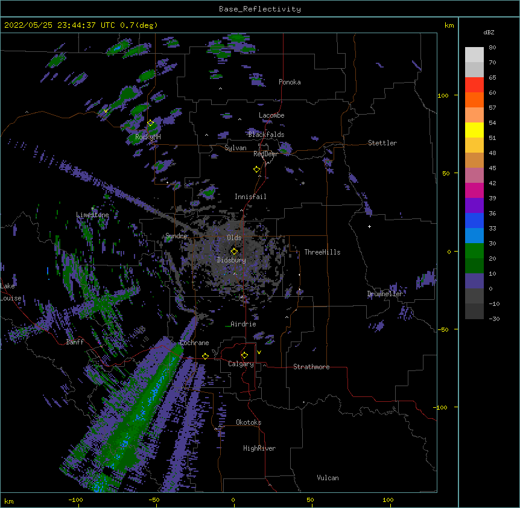The width and height of the screenshot is (520, 508).
Task: Click the RockyMH label
Action: (148, 137)
